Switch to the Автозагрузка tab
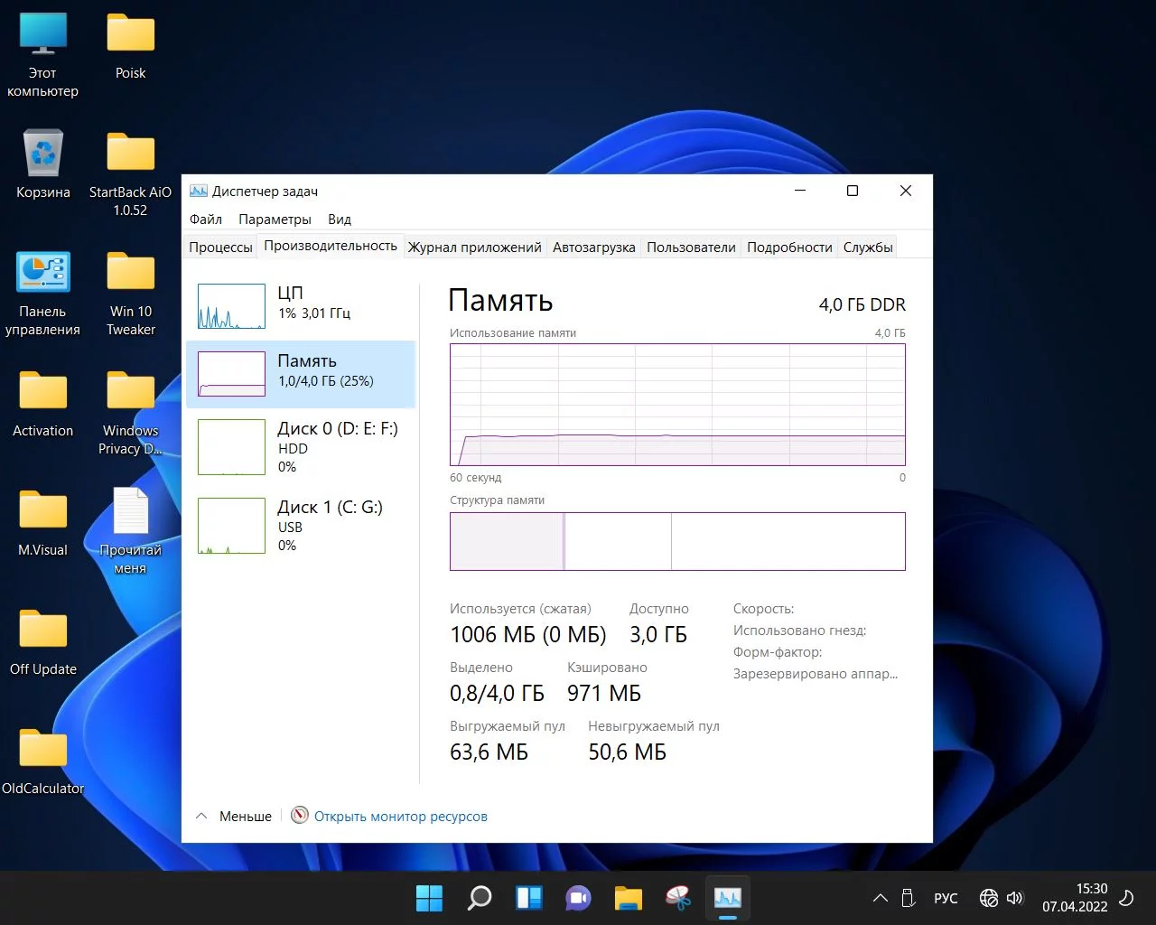The height and width of the screenshot is (925, 1156). [x=593, y=248]
